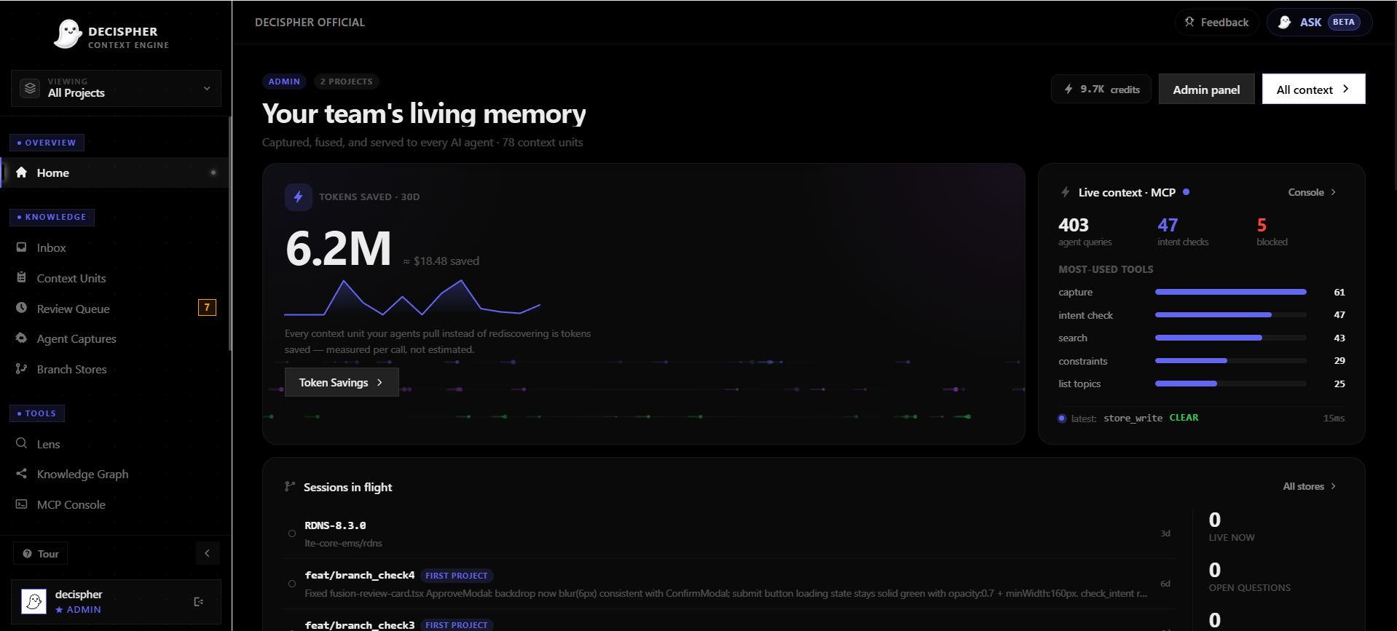Click the 2 PROJECTS badge
Viewport: 1397px width, 631px height.
pyautogui.click(x=347, y=82)
